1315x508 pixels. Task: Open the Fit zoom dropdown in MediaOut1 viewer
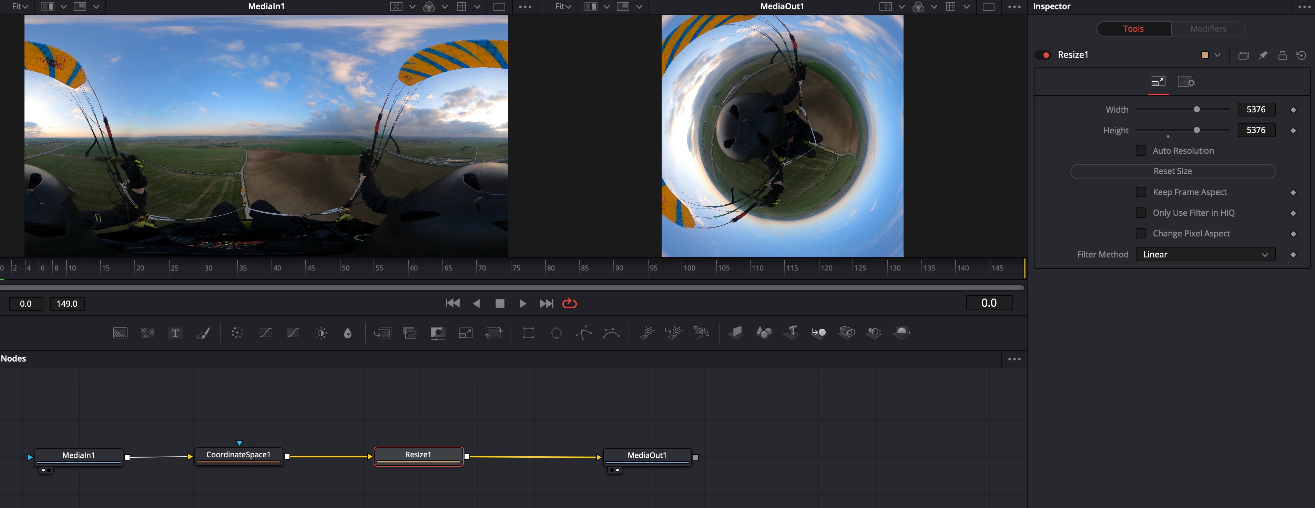click(562, 7)
